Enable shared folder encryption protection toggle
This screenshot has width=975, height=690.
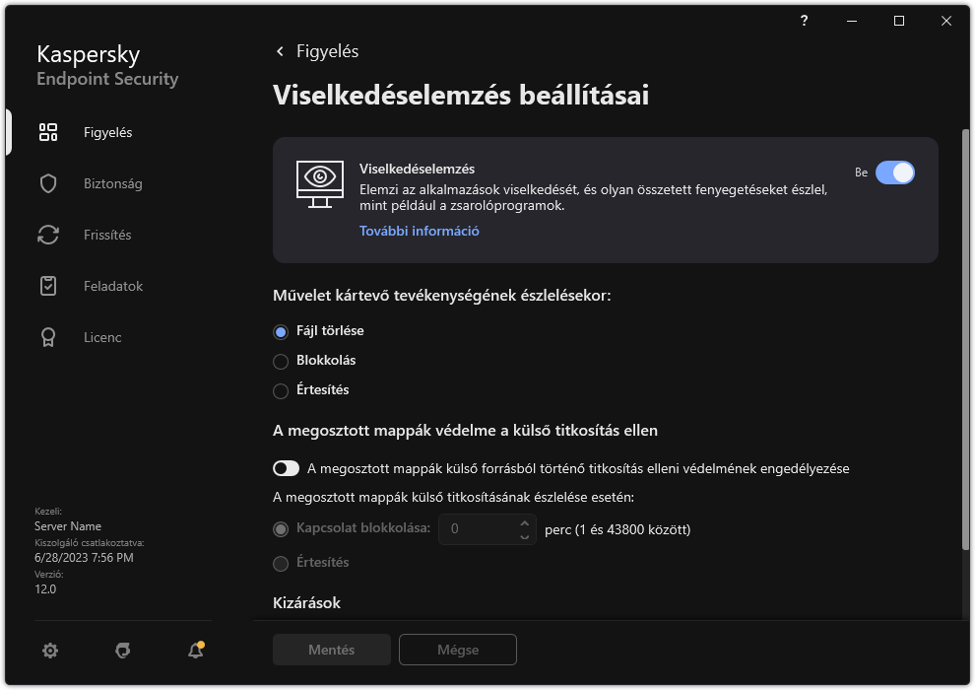coord(286,468)
